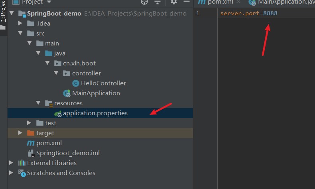Click the MainApplication Spring Boot class icon
The image size is (315, 189).
67,93
